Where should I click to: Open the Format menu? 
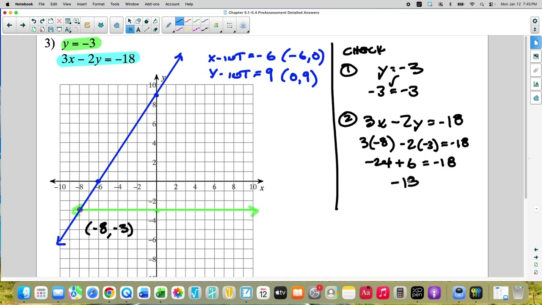(98, 4)
